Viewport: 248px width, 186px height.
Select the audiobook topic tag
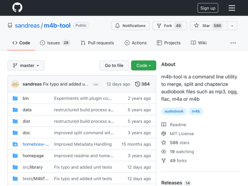(174, 111)
